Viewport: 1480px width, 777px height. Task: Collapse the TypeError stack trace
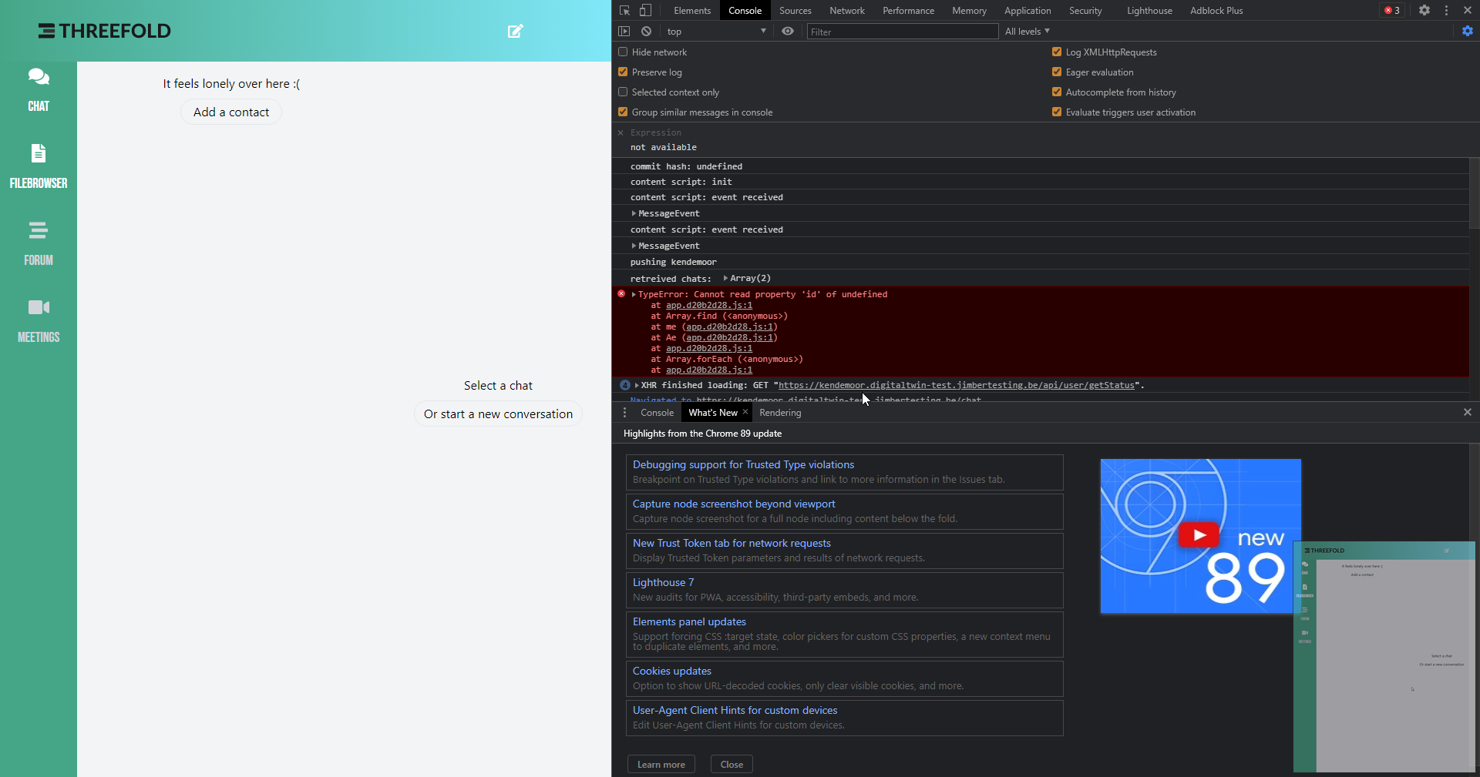pyautogui.click(x=634, y=294)
